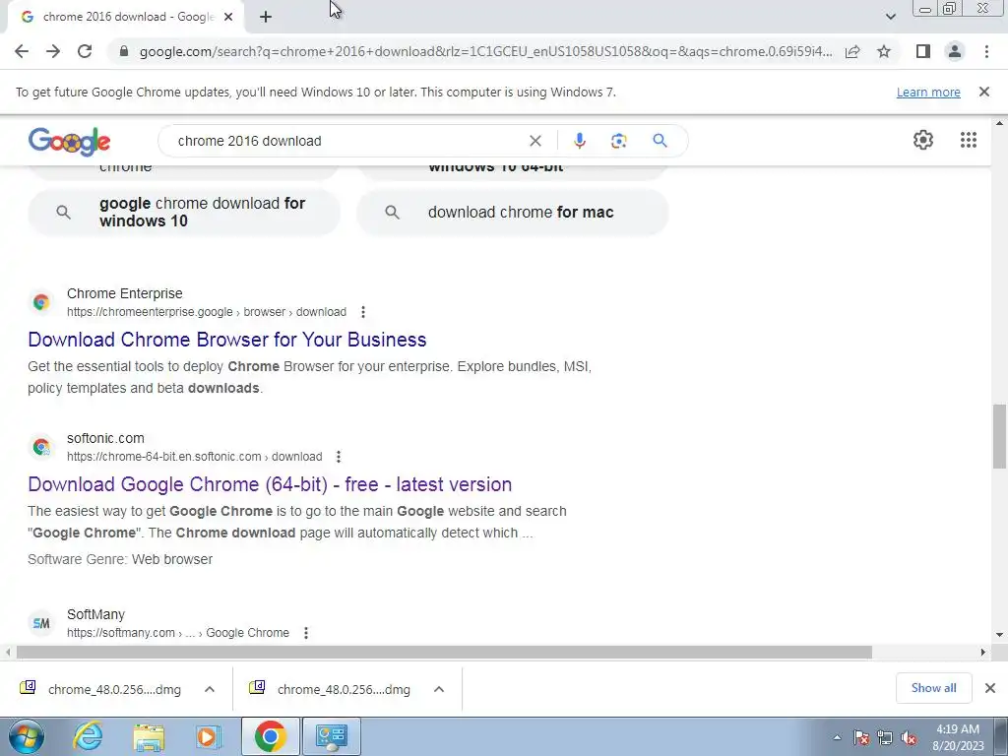This screenshot has width=1008, height=756.
Task: Search by image with Google Lens
Action: click(618, 141)
